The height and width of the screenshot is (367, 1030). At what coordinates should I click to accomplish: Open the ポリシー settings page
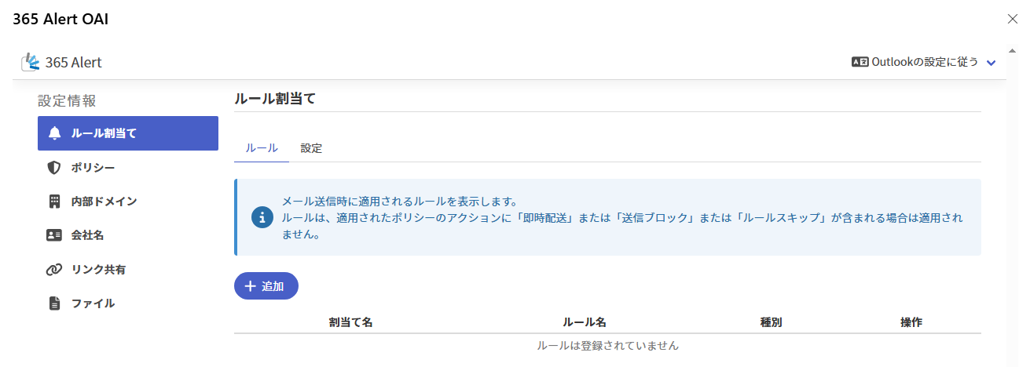click(93, 167)
